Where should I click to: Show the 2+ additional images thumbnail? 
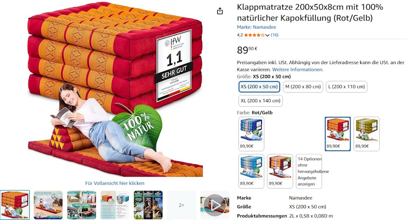click(x=181, y=205)
